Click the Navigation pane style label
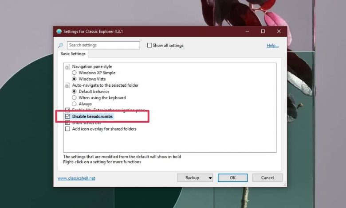The width and height of the screenshot is (346, 208). [92, 66]
